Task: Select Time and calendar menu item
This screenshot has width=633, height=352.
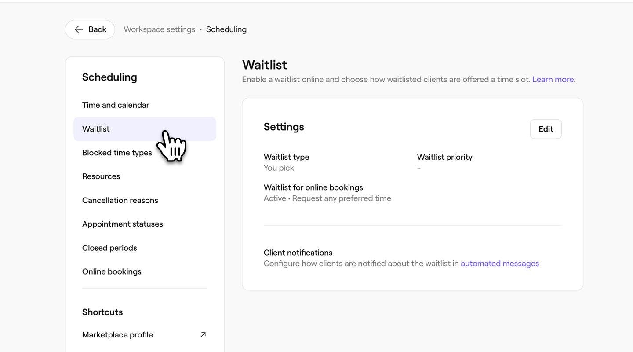Action: [x=116, y=105]
